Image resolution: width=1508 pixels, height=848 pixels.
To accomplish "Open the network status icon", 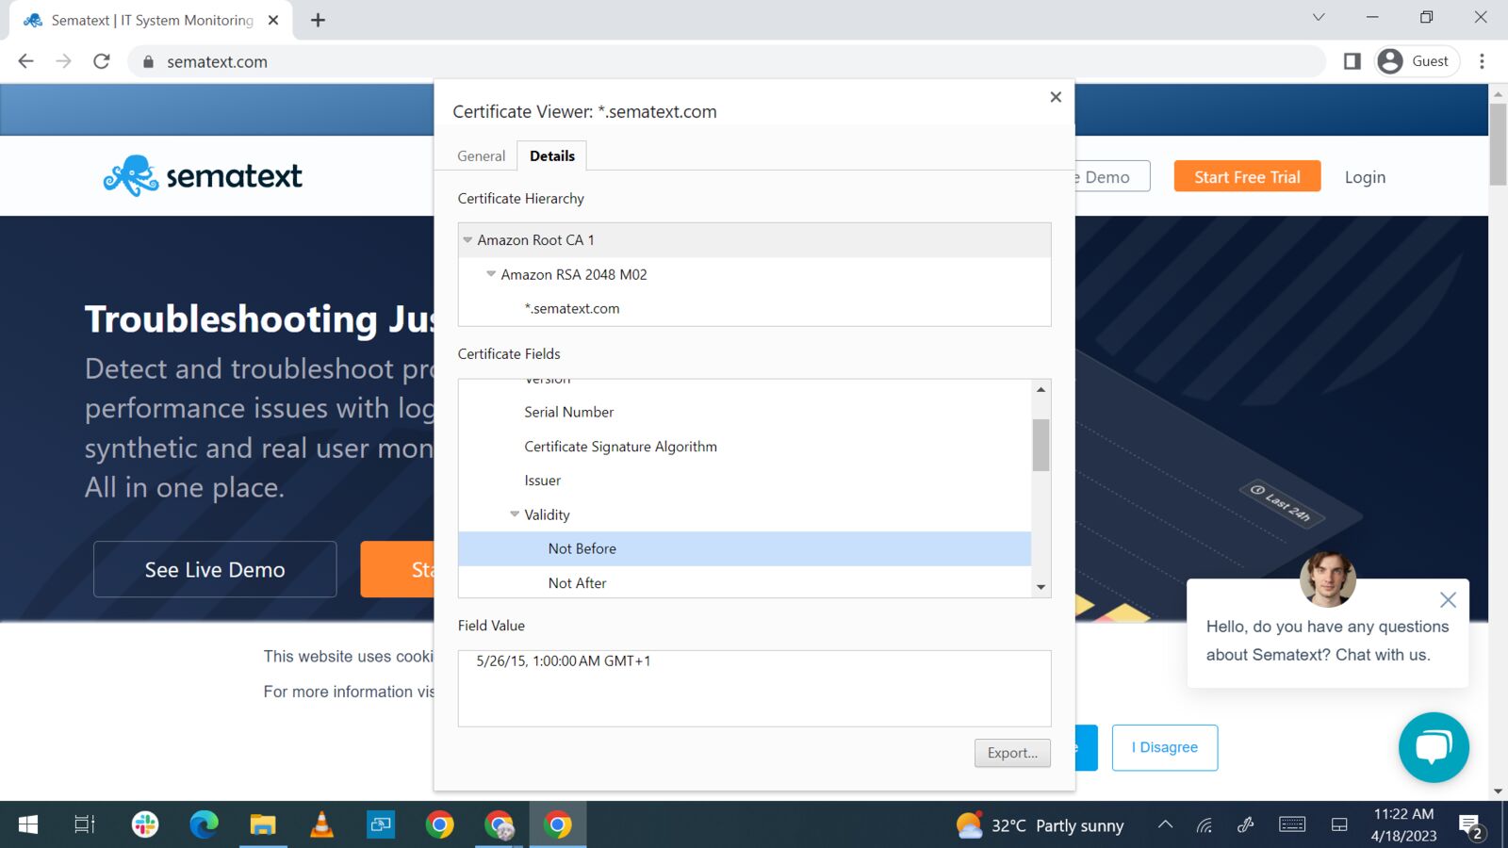I will [x=1205, y=825].
